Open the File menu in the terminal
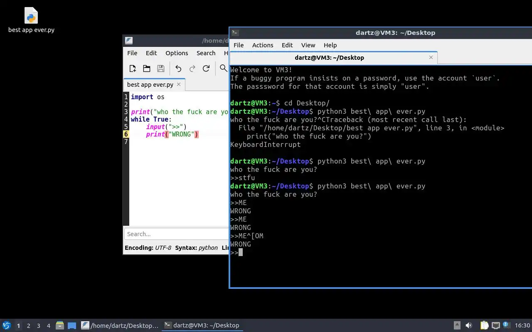This screenshot has height=332, width=532. click(239, 45)
